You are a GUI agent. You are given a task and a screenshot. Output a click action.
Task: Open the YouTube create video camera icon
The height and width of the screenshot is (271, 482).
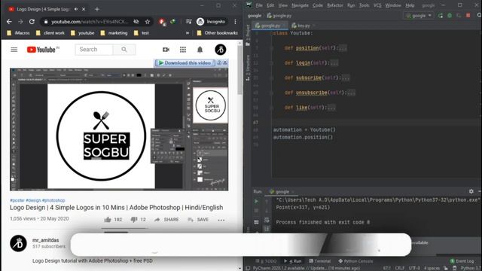166,50
